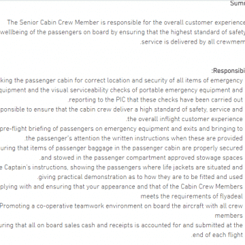The image size is (245, 245).
Task: Click the line about items of passenger baggage
Action: click(x=121, y=148)
